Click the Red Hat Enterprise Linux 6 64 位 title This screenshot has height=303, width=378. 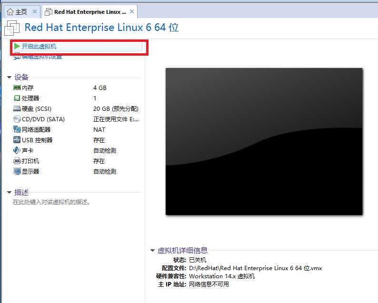[x=101, y=27]
